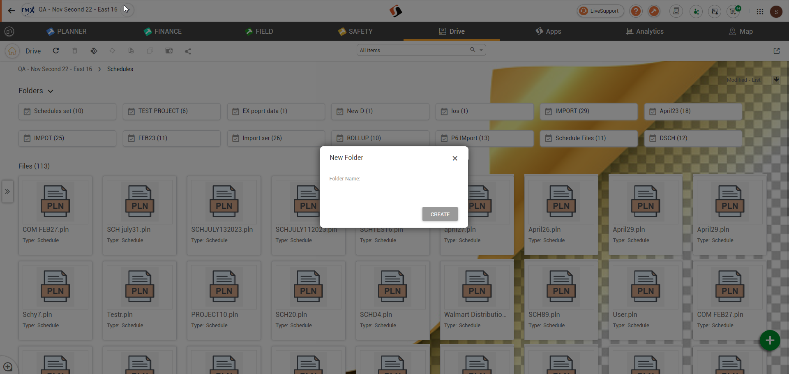The height and width of the screenshot is (374, 789).
Task: Expand the All Items dropdown arrow
Action: 481,50
